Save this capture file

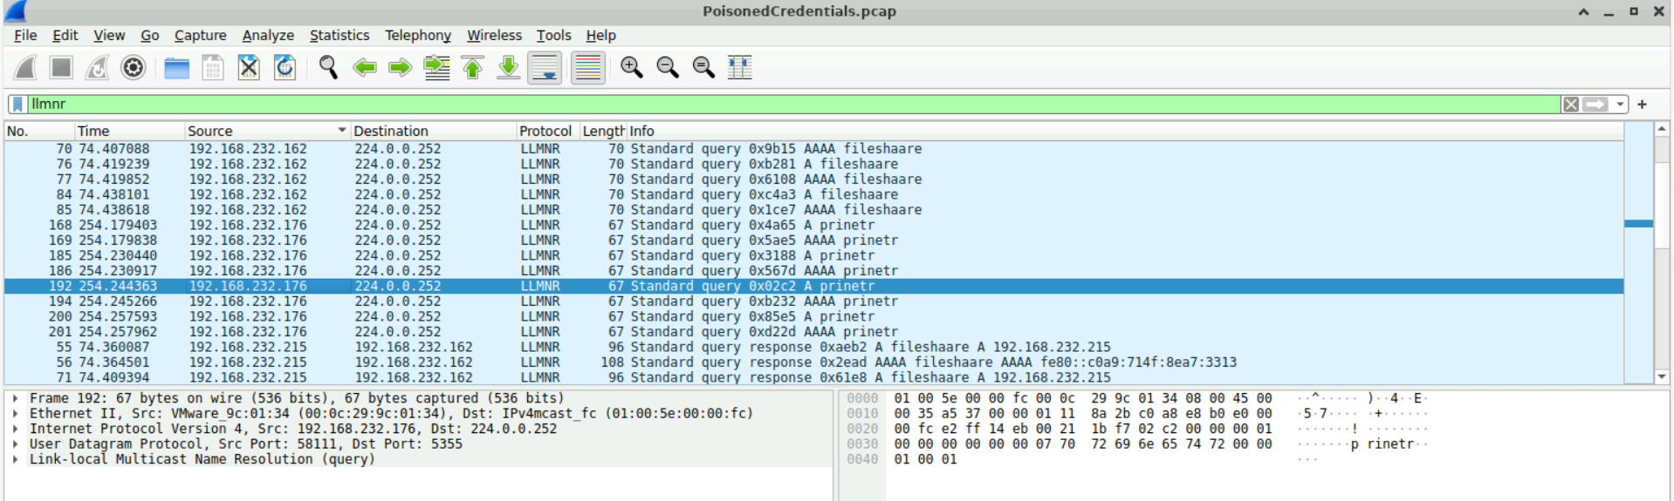[213, 68]
